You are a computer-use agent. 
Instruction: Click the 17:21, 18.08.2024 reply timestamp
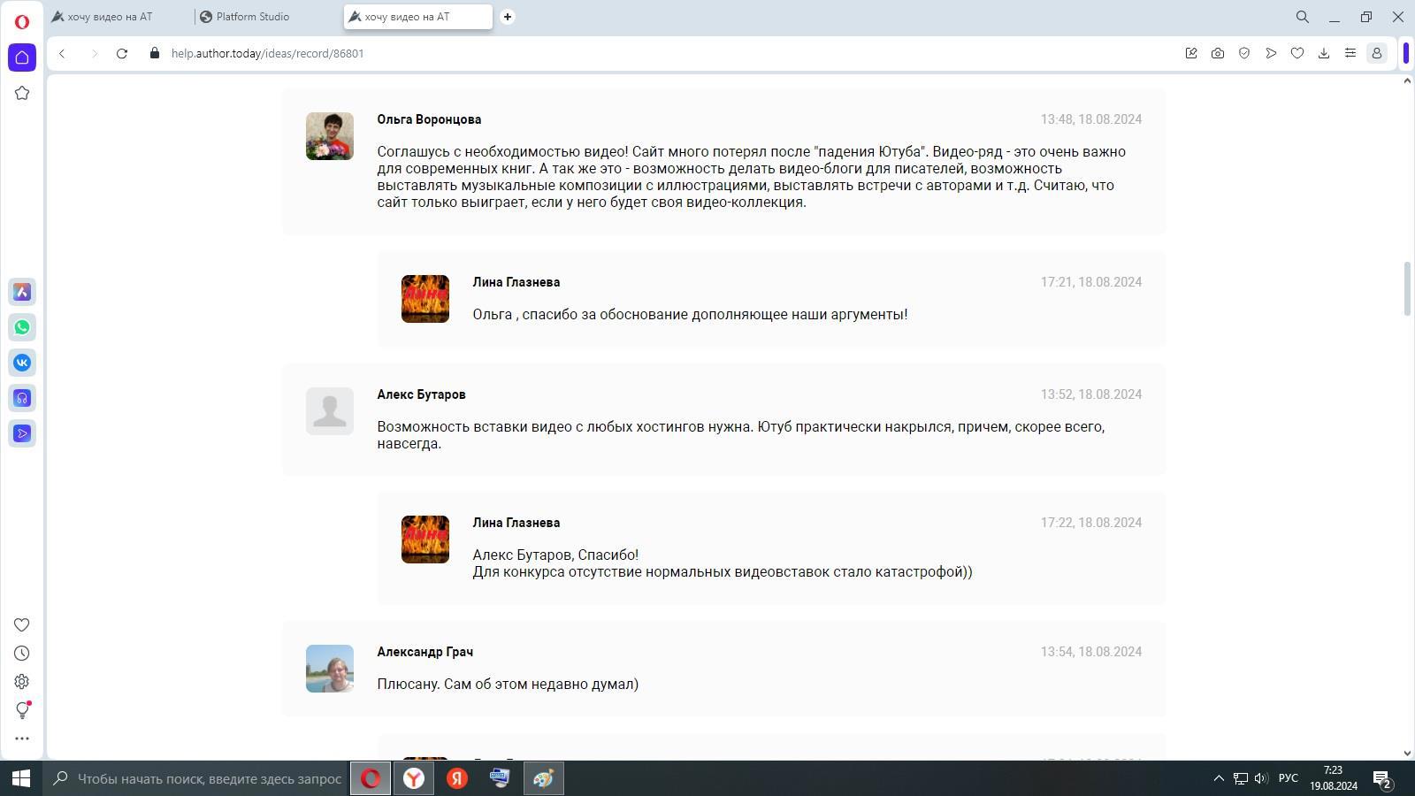point(1090,282)
